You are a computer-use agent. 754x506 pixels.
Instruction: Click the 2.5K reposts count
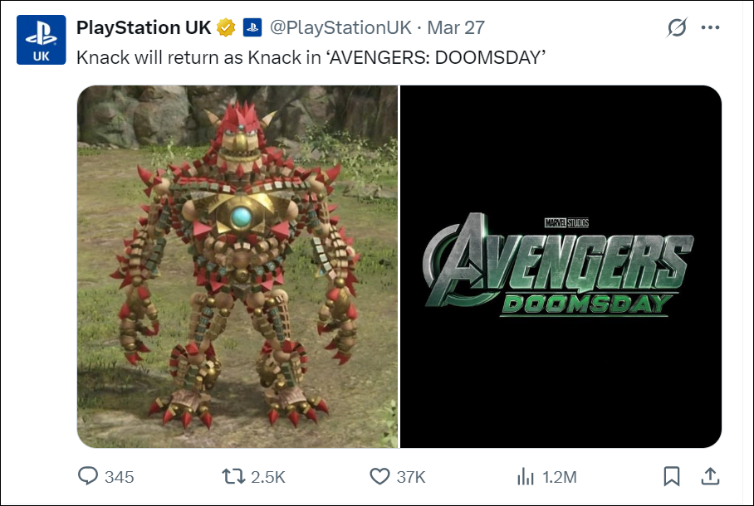tap(267, 477)
